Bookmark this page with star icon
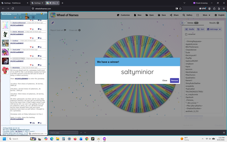Image resolution: width=227 pixels, height=142 pixels. (x=180, y=9)
